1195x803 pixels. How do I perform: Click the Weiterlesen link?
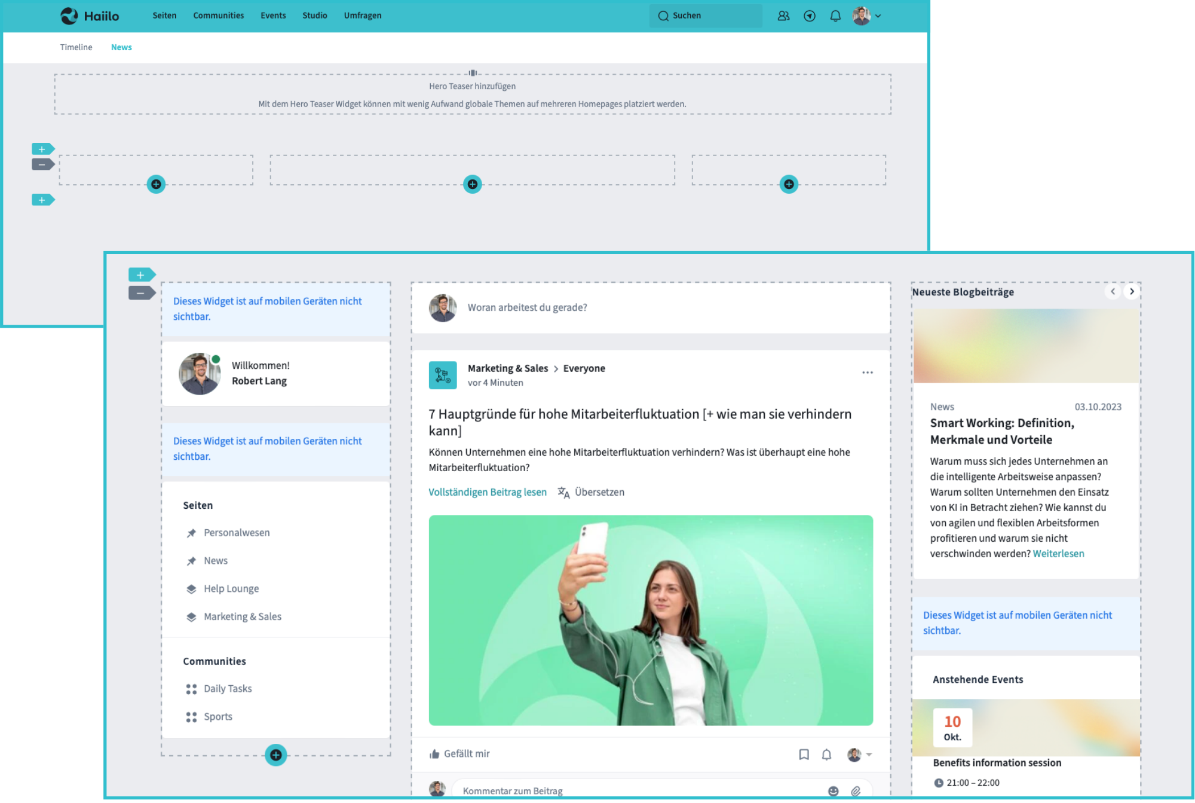1058,554
